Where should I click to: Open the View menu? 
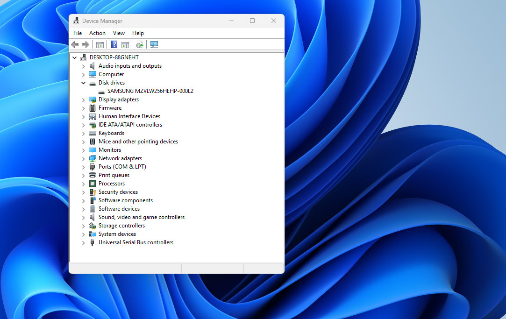pyautogui.click(x=119, y=33)
